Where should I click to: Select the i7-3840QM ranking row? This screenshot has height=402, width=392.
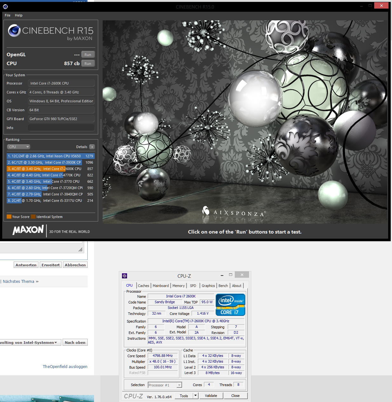[51, 194]
